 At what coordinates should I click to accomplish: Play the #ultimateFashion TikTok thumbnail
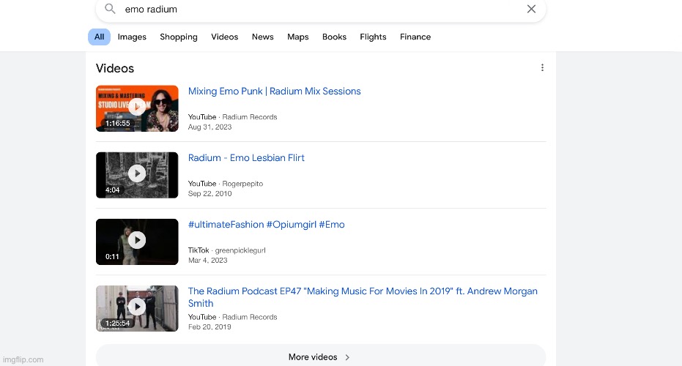[x=137, y=242]
